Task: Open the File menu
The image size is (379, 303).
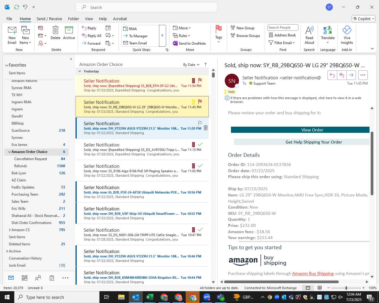Action: tap(9, 19)
